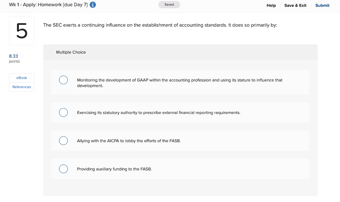Click the question text about SEC influence
The image size is (340, 202).
click(x=160, y=25)
